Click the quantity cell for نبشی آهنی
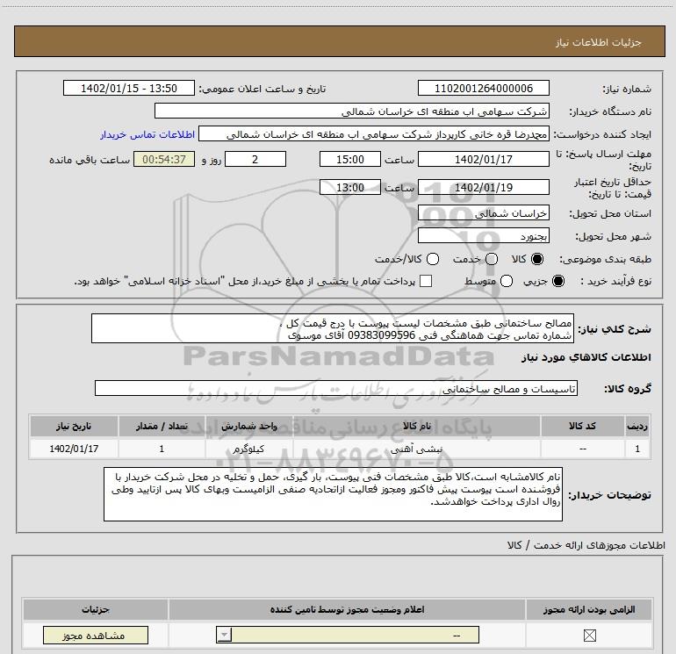676x654 pixels. coord(162,449)
